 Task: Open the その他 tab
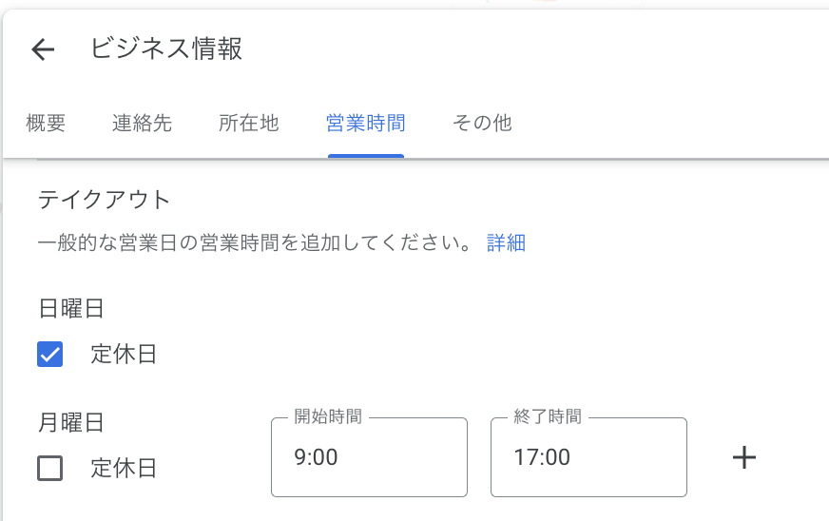tap(481, 123)
